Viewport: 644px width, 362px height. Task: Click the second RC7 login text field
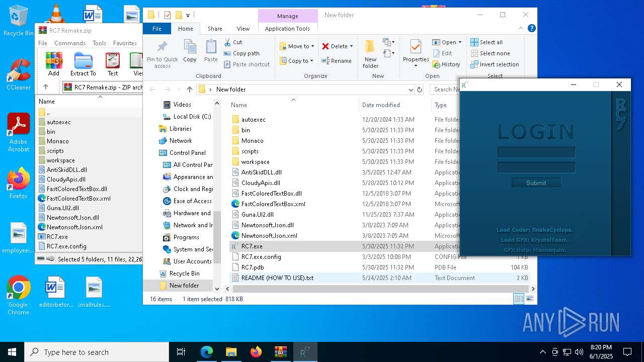[x=536, y=167]
